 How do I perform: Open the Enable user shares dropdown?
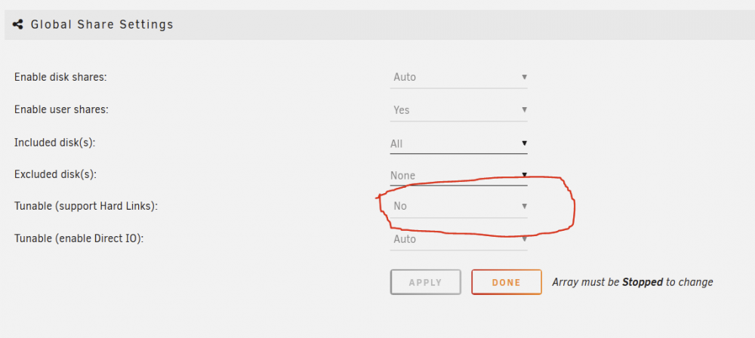[x=458, y=110]
